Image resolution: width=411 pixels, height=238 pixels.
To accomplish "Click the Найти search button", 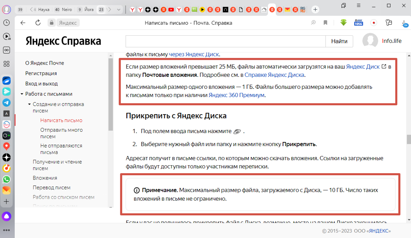I will point(339,41).
